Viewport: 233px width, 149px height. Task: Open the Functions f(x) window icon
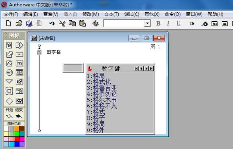tap(214, 23)
